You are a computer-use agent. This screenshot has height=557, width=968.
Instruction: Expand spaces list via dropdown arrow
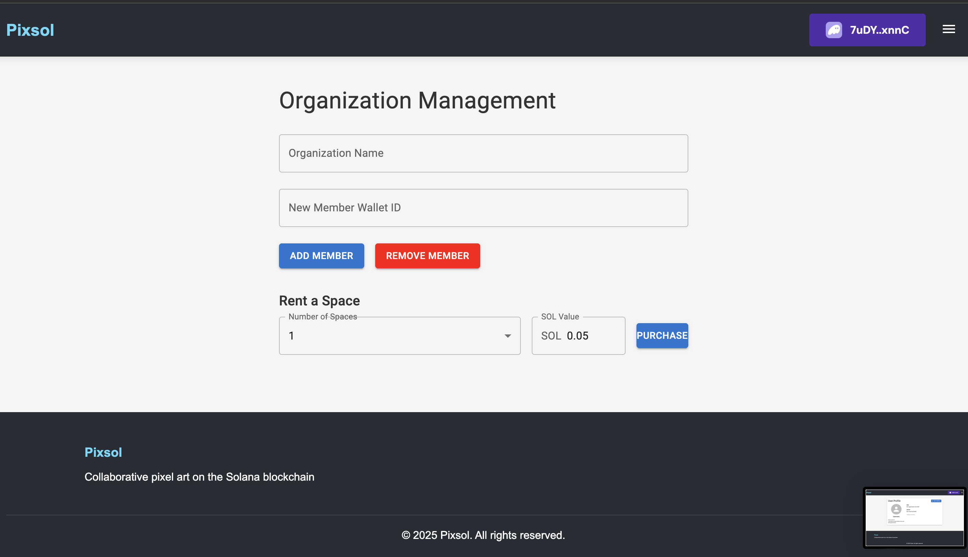[x=507, y=335]
